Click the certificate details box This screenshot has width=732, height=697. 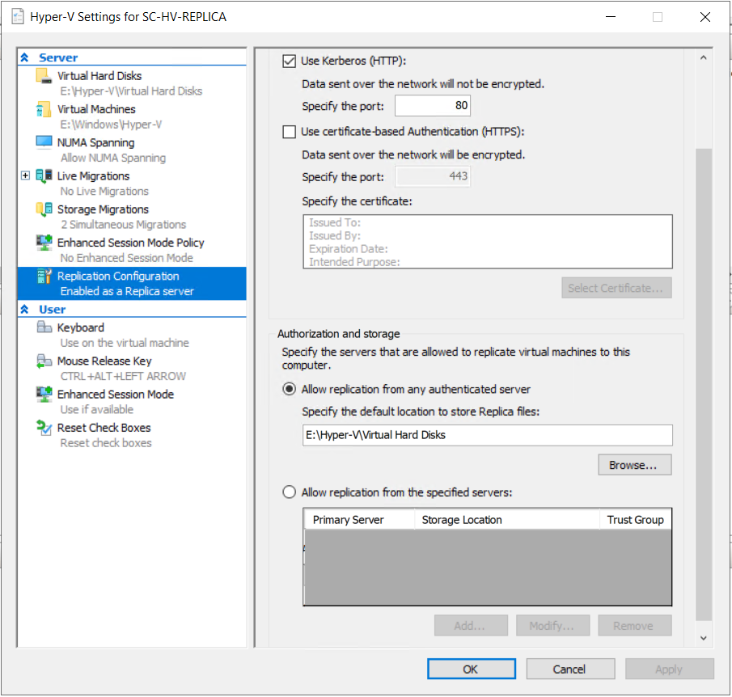click(488, 241)
